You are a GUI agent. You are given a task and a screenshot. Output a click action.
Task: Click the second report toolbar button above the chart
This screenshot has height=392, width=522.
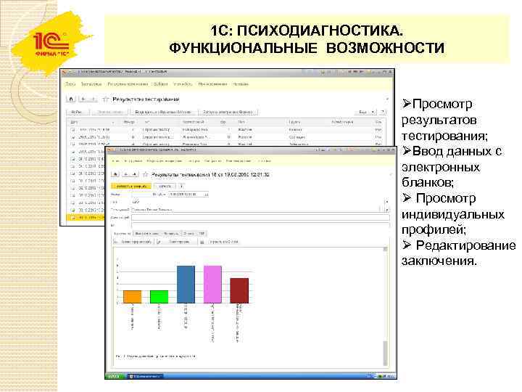(x=175, y=242)
